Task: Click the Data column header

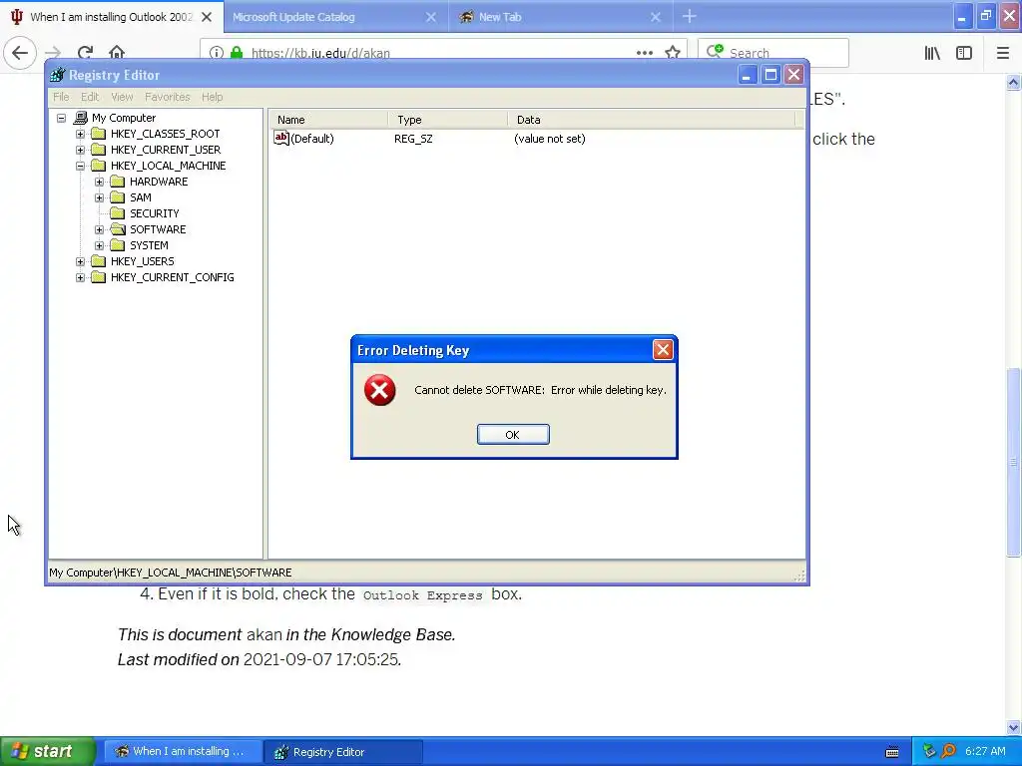Action: click(652, 120)
